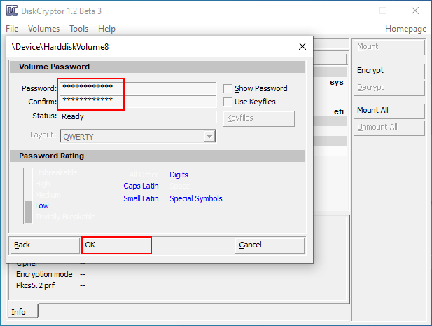Click the Encrypt button
This screenshot has height=326, width=432.
pyautogui.click(x=389, y=71)
